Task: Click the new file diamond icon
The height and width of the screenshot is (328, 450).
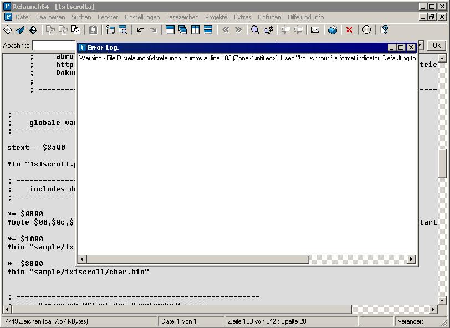Action: click(8, 30)
